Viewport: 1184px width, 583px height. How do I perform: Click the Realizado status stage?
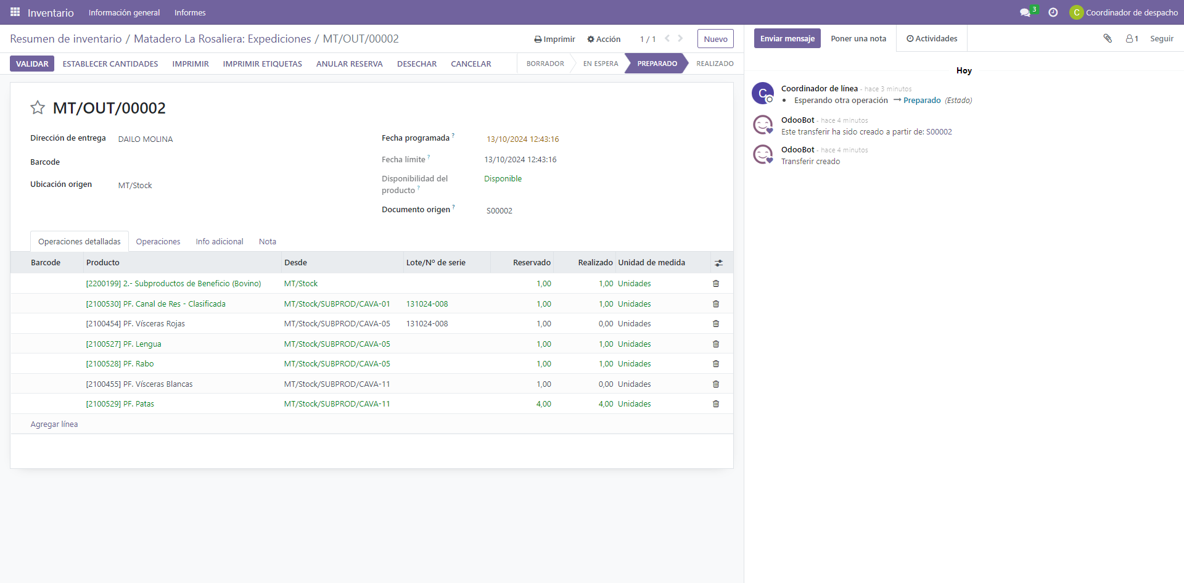[715, 64]
